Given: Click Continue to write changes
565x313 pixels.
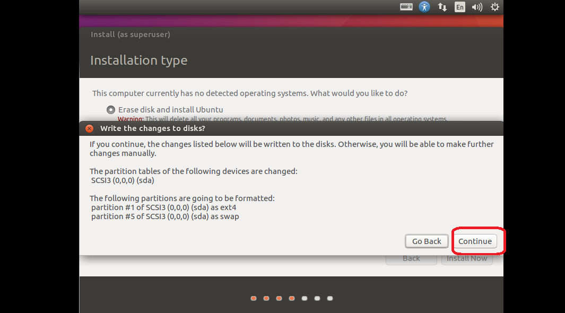Looking at the screenshot, I should click(x=475, y=241).
